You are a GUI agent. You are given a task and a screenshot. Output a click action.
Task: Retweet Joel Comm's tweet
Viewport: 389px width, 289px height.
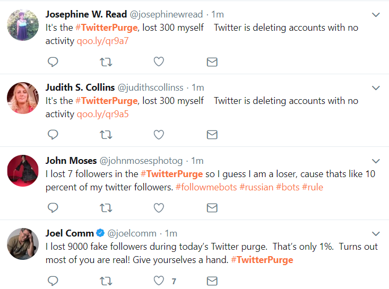tap(106, 281)
